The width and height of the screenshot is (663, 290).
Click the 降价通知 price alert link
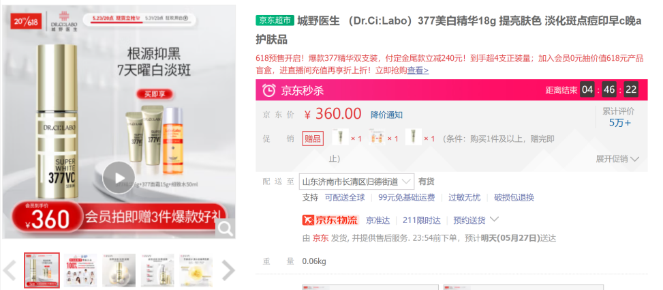tap(386, 115)
